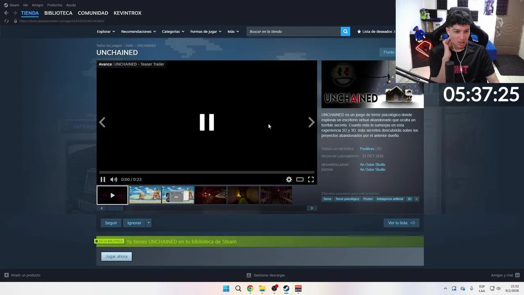Click Ver tu lista button

(401, 223)
